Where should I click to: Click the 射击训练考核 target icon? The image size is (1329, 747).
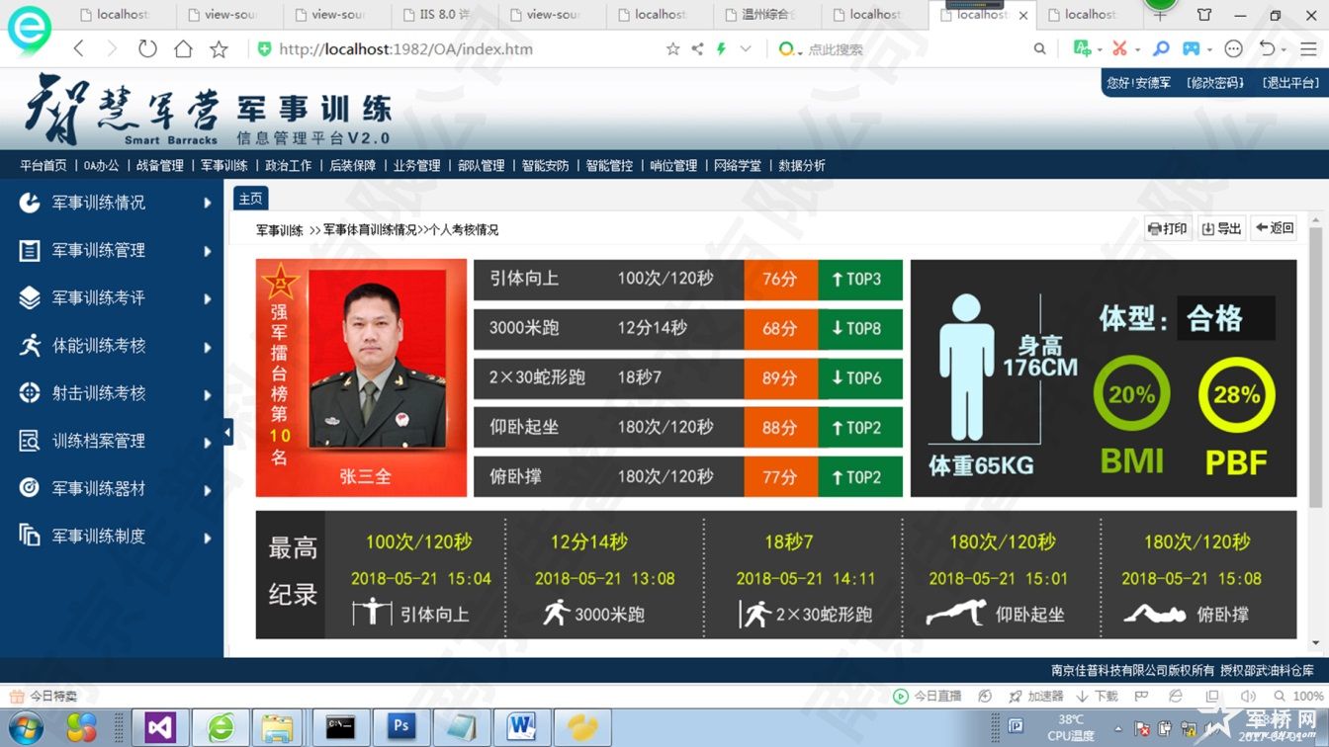pyautogui.click(x=30, y=393)
